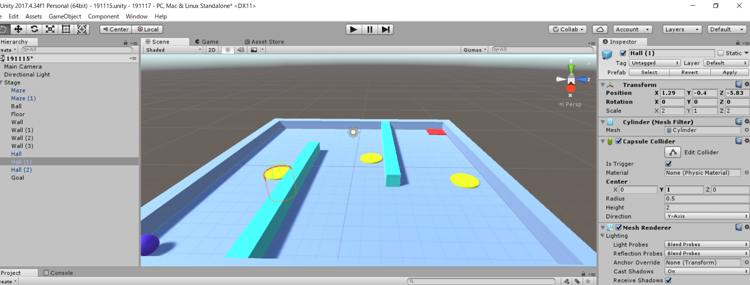
Task: Toggle pivot mode Center button
Action: click(116, 29)
